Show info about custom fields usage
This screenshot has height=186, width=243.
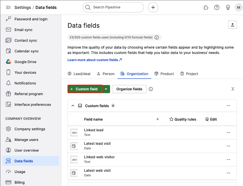pyautogui.click(x=157, y=37)
